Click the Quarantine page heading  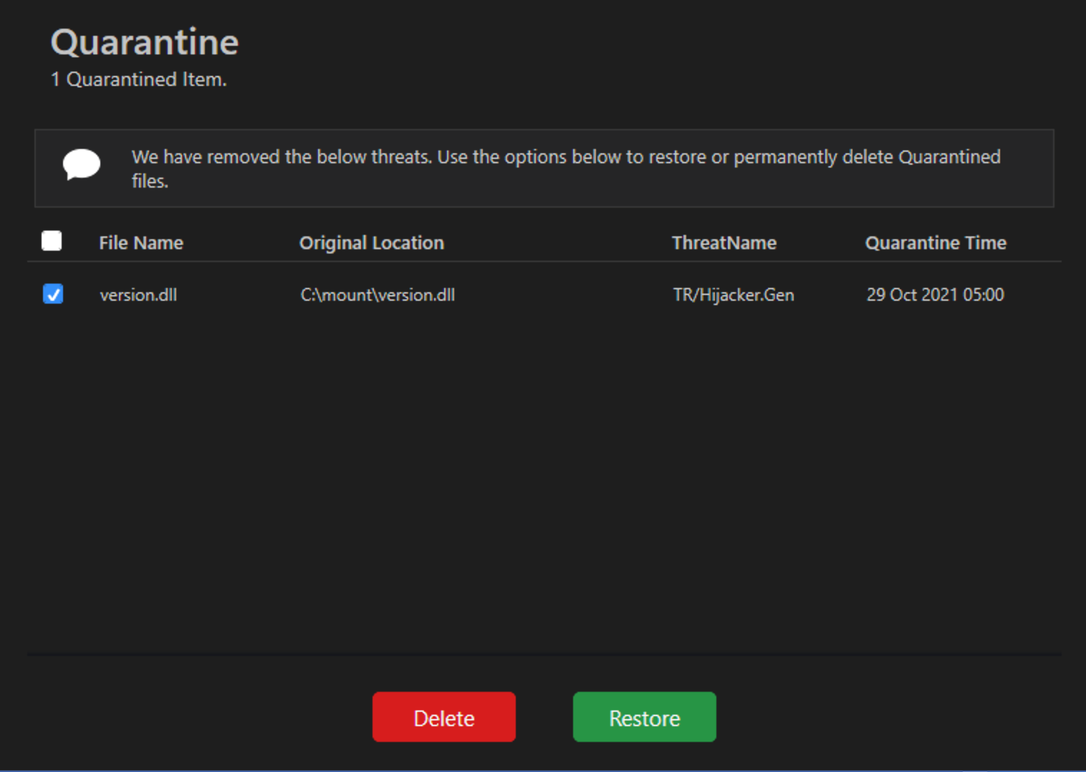(x=145, y=42)
